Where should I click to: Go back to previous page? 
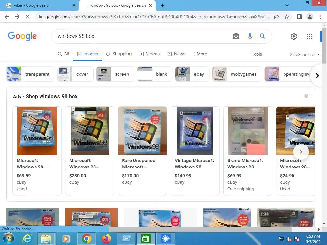(7, 17)
